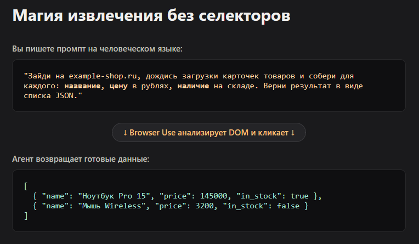Click the "Browser Use анализирует DOM и кликает" pill
Viewport: 419px width, 244px height.
click(x=209, y=133)
